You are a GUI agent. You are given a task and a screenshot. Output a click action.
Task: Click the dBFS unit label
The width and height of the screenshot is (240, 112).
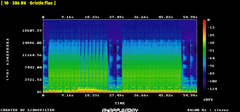(208, 100)
